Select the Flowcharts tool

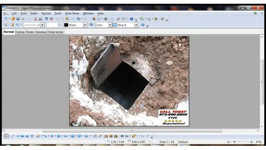pyautogui.click(x=72, y=136)
